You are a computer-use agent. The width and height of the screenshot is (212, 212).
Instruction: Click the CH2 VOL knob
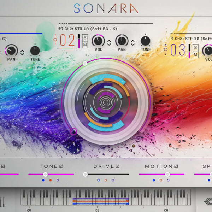point(98,41)
